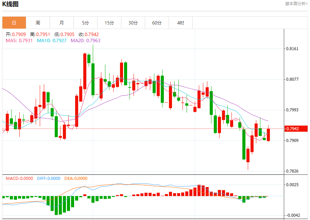This screenshot has width=310, height=220.
Task: Open the 30分 interval tab
Action: 133,23
